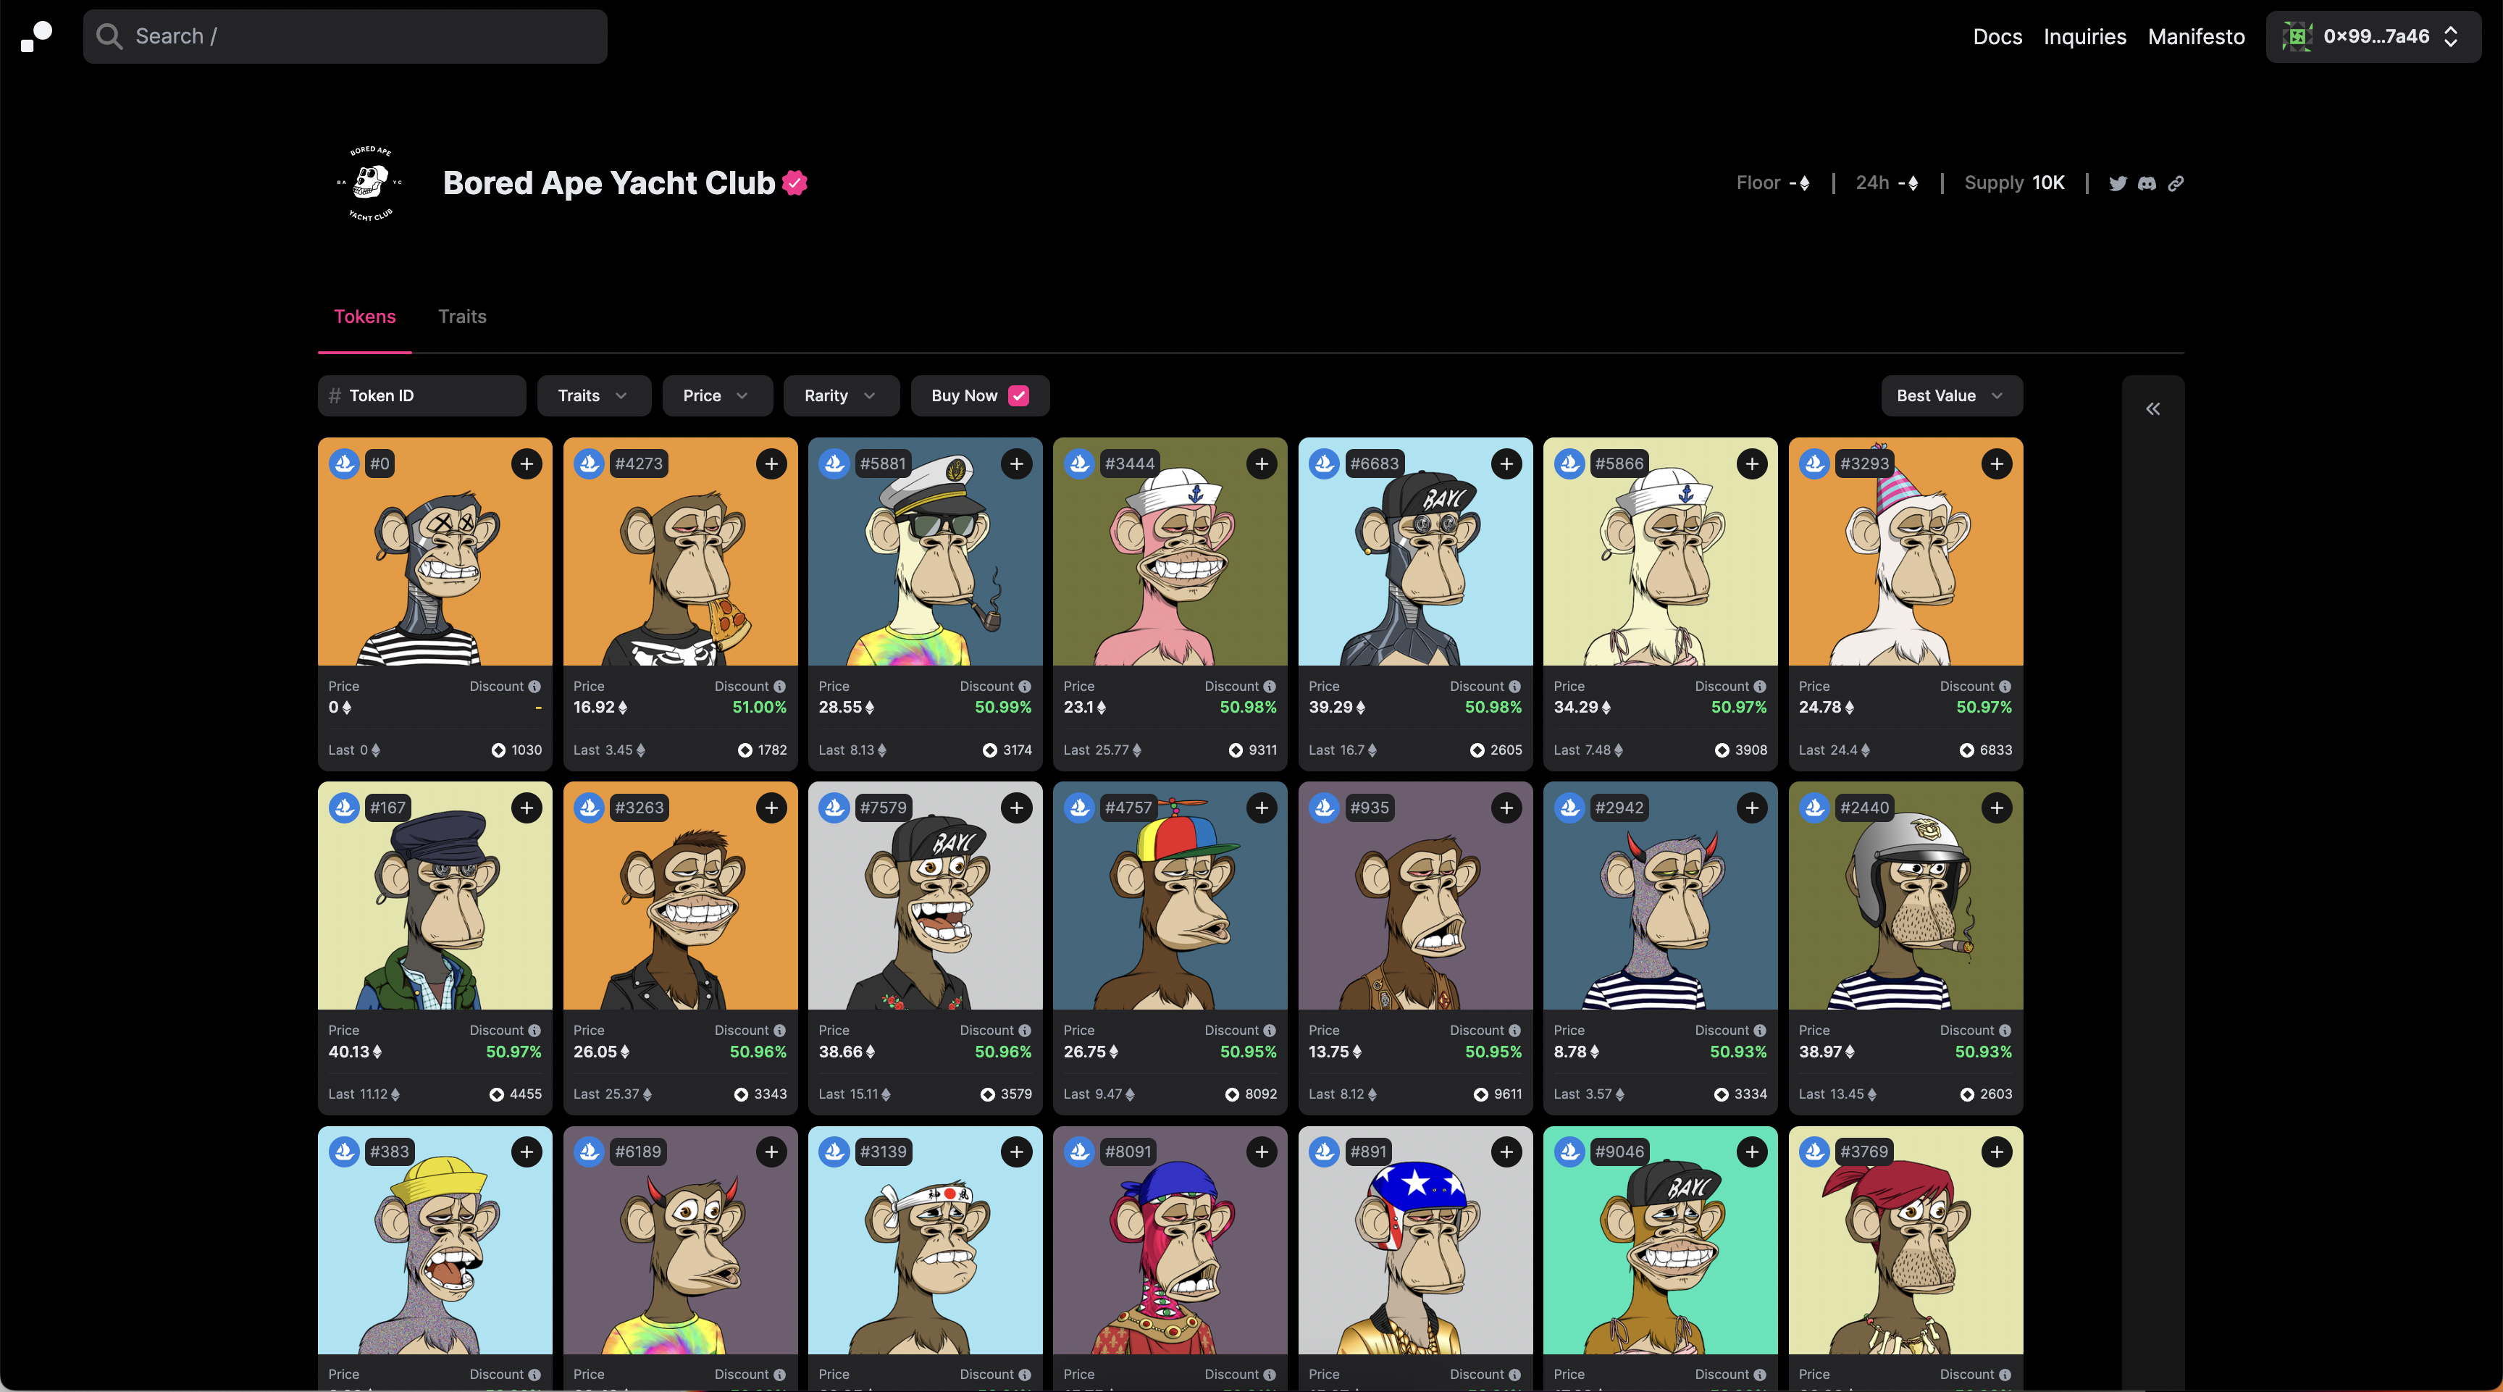
Task: Click the website chain-link icon
Action: (2176, 183)
